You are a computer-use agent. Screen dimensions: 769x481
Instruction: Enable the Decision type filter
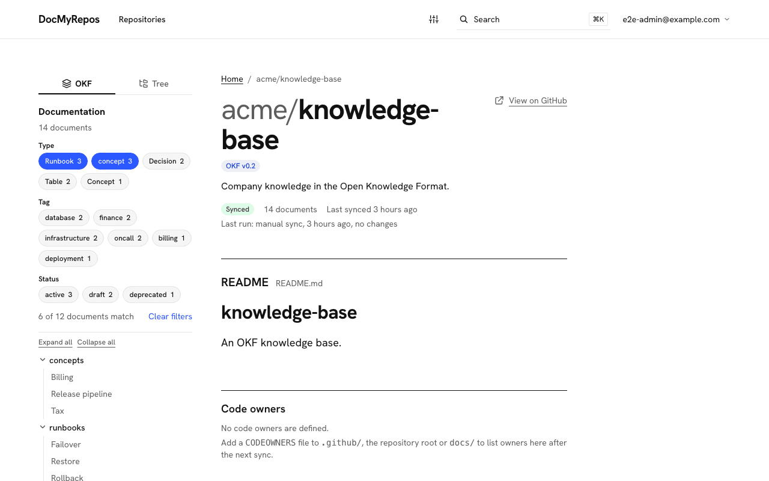[x=166, y=161]
